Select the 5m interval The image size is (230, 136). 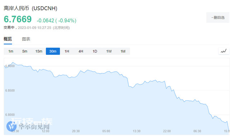[25, 51]
